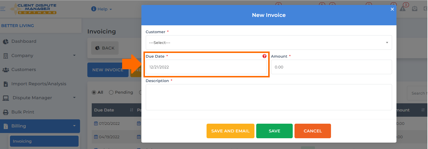
Task: Click the Amount input field
Action: [332, 67]
